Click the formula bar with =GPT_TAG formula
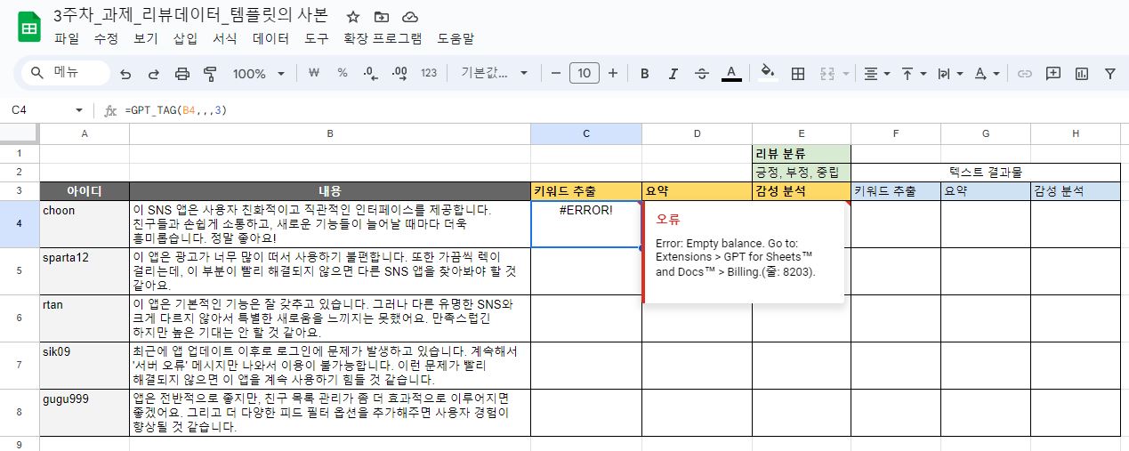Viewport: 1129px width, 451px height. tap(623, 110)
